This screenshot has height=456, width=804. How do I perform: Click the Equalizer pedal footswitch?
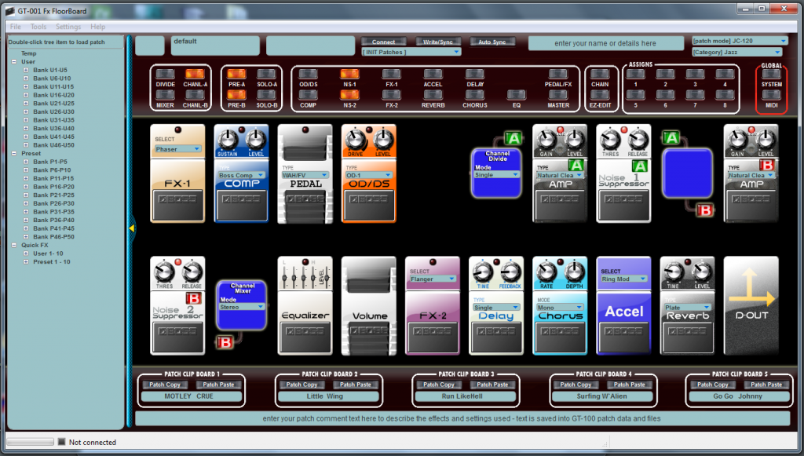coord(305,337)
